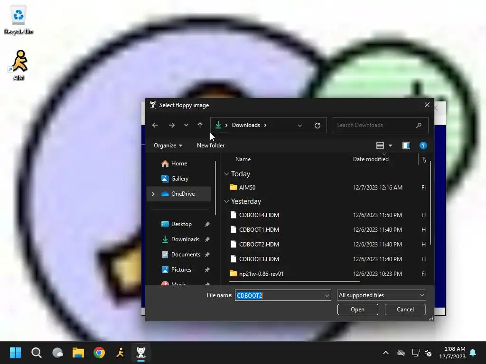Click the muted volume tray icon
The image size is (486, 364).
[429, 353]
